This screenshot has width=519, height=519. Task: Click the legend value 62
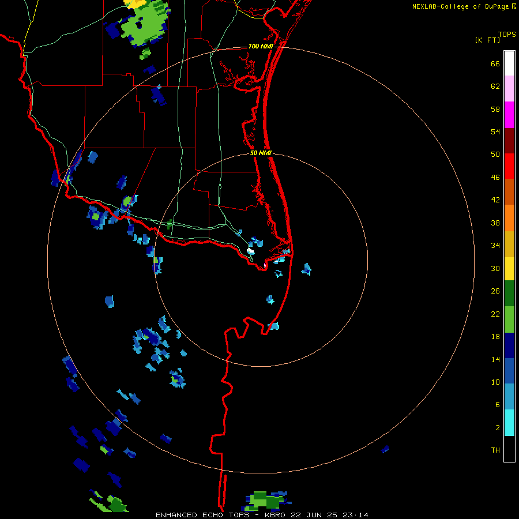click(495, 86)
